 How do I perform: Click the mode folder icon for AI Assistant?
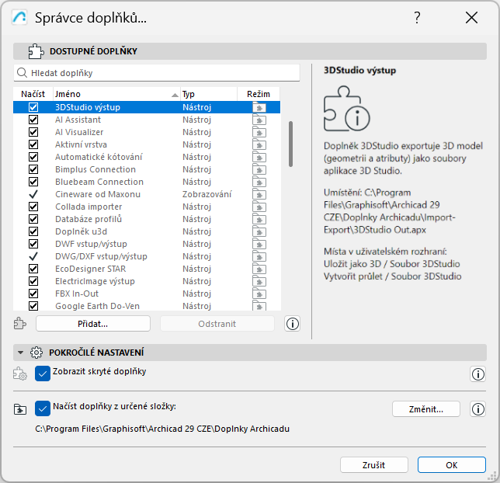click(259, 120)
